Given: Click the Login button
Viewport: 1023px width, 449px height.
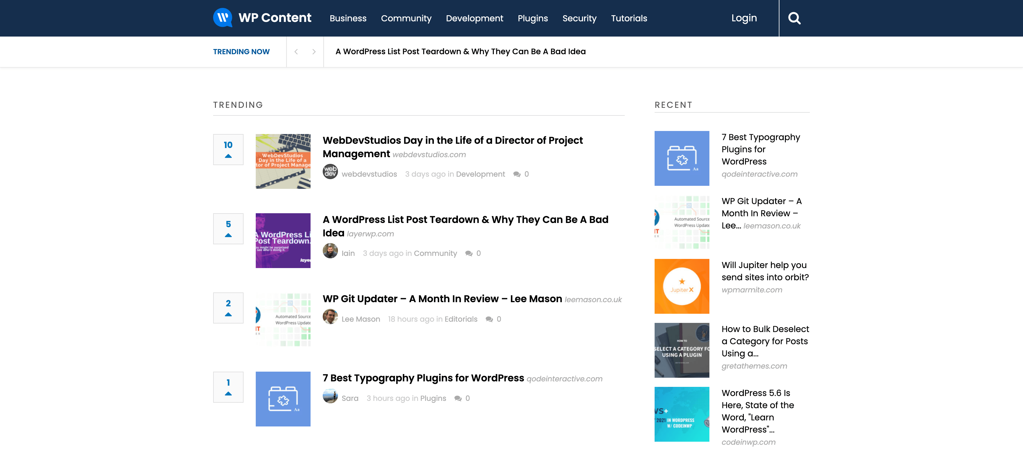Looking at the screenshot, I should (744, 18).
